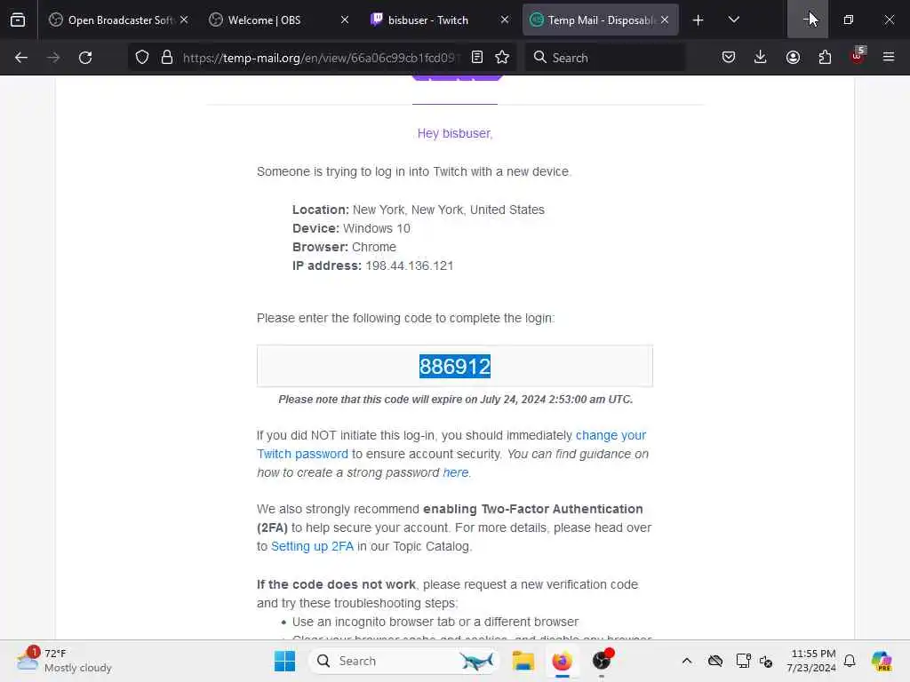The height and width of the screenshot is (682, 910).
Task: Open the Firefox application hamburger menu
Action: tap(889, 58)
